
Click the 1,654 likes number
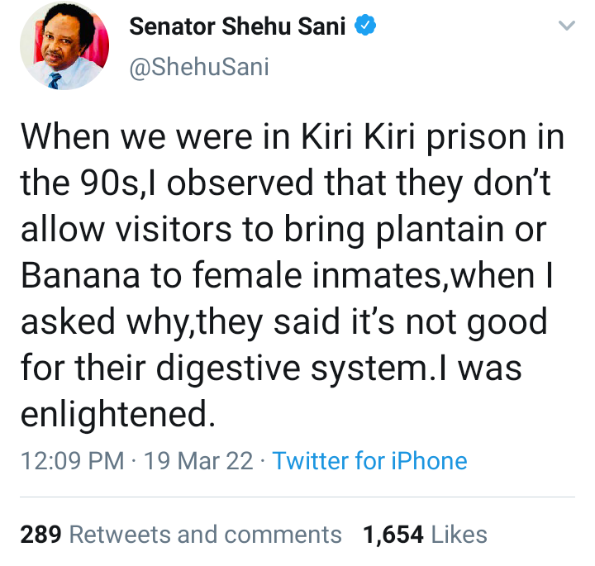(393, 535)
